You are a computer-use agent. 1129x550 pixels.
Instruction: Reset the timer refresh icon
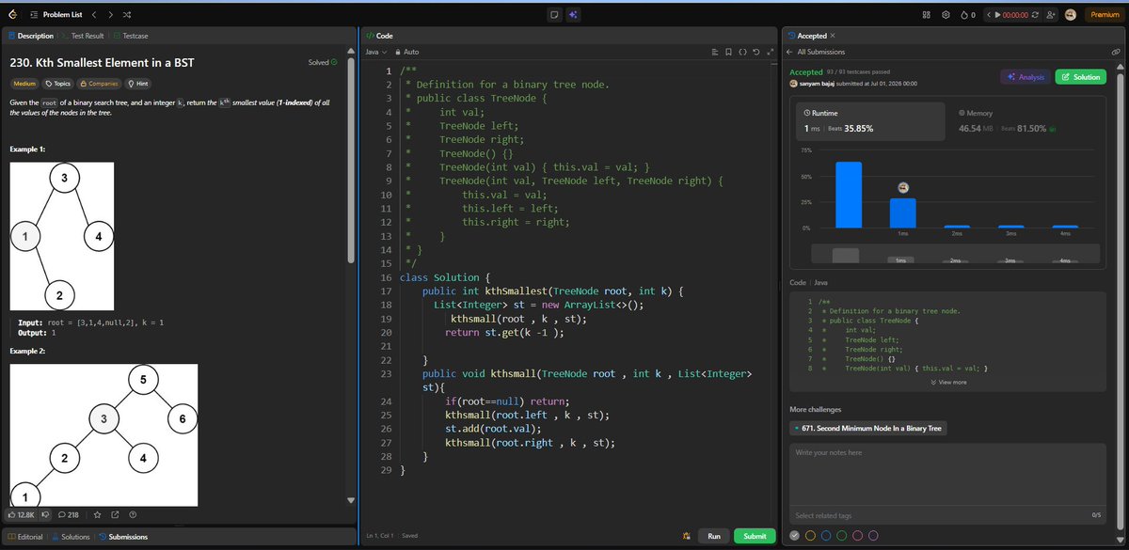pos(1035,15)
